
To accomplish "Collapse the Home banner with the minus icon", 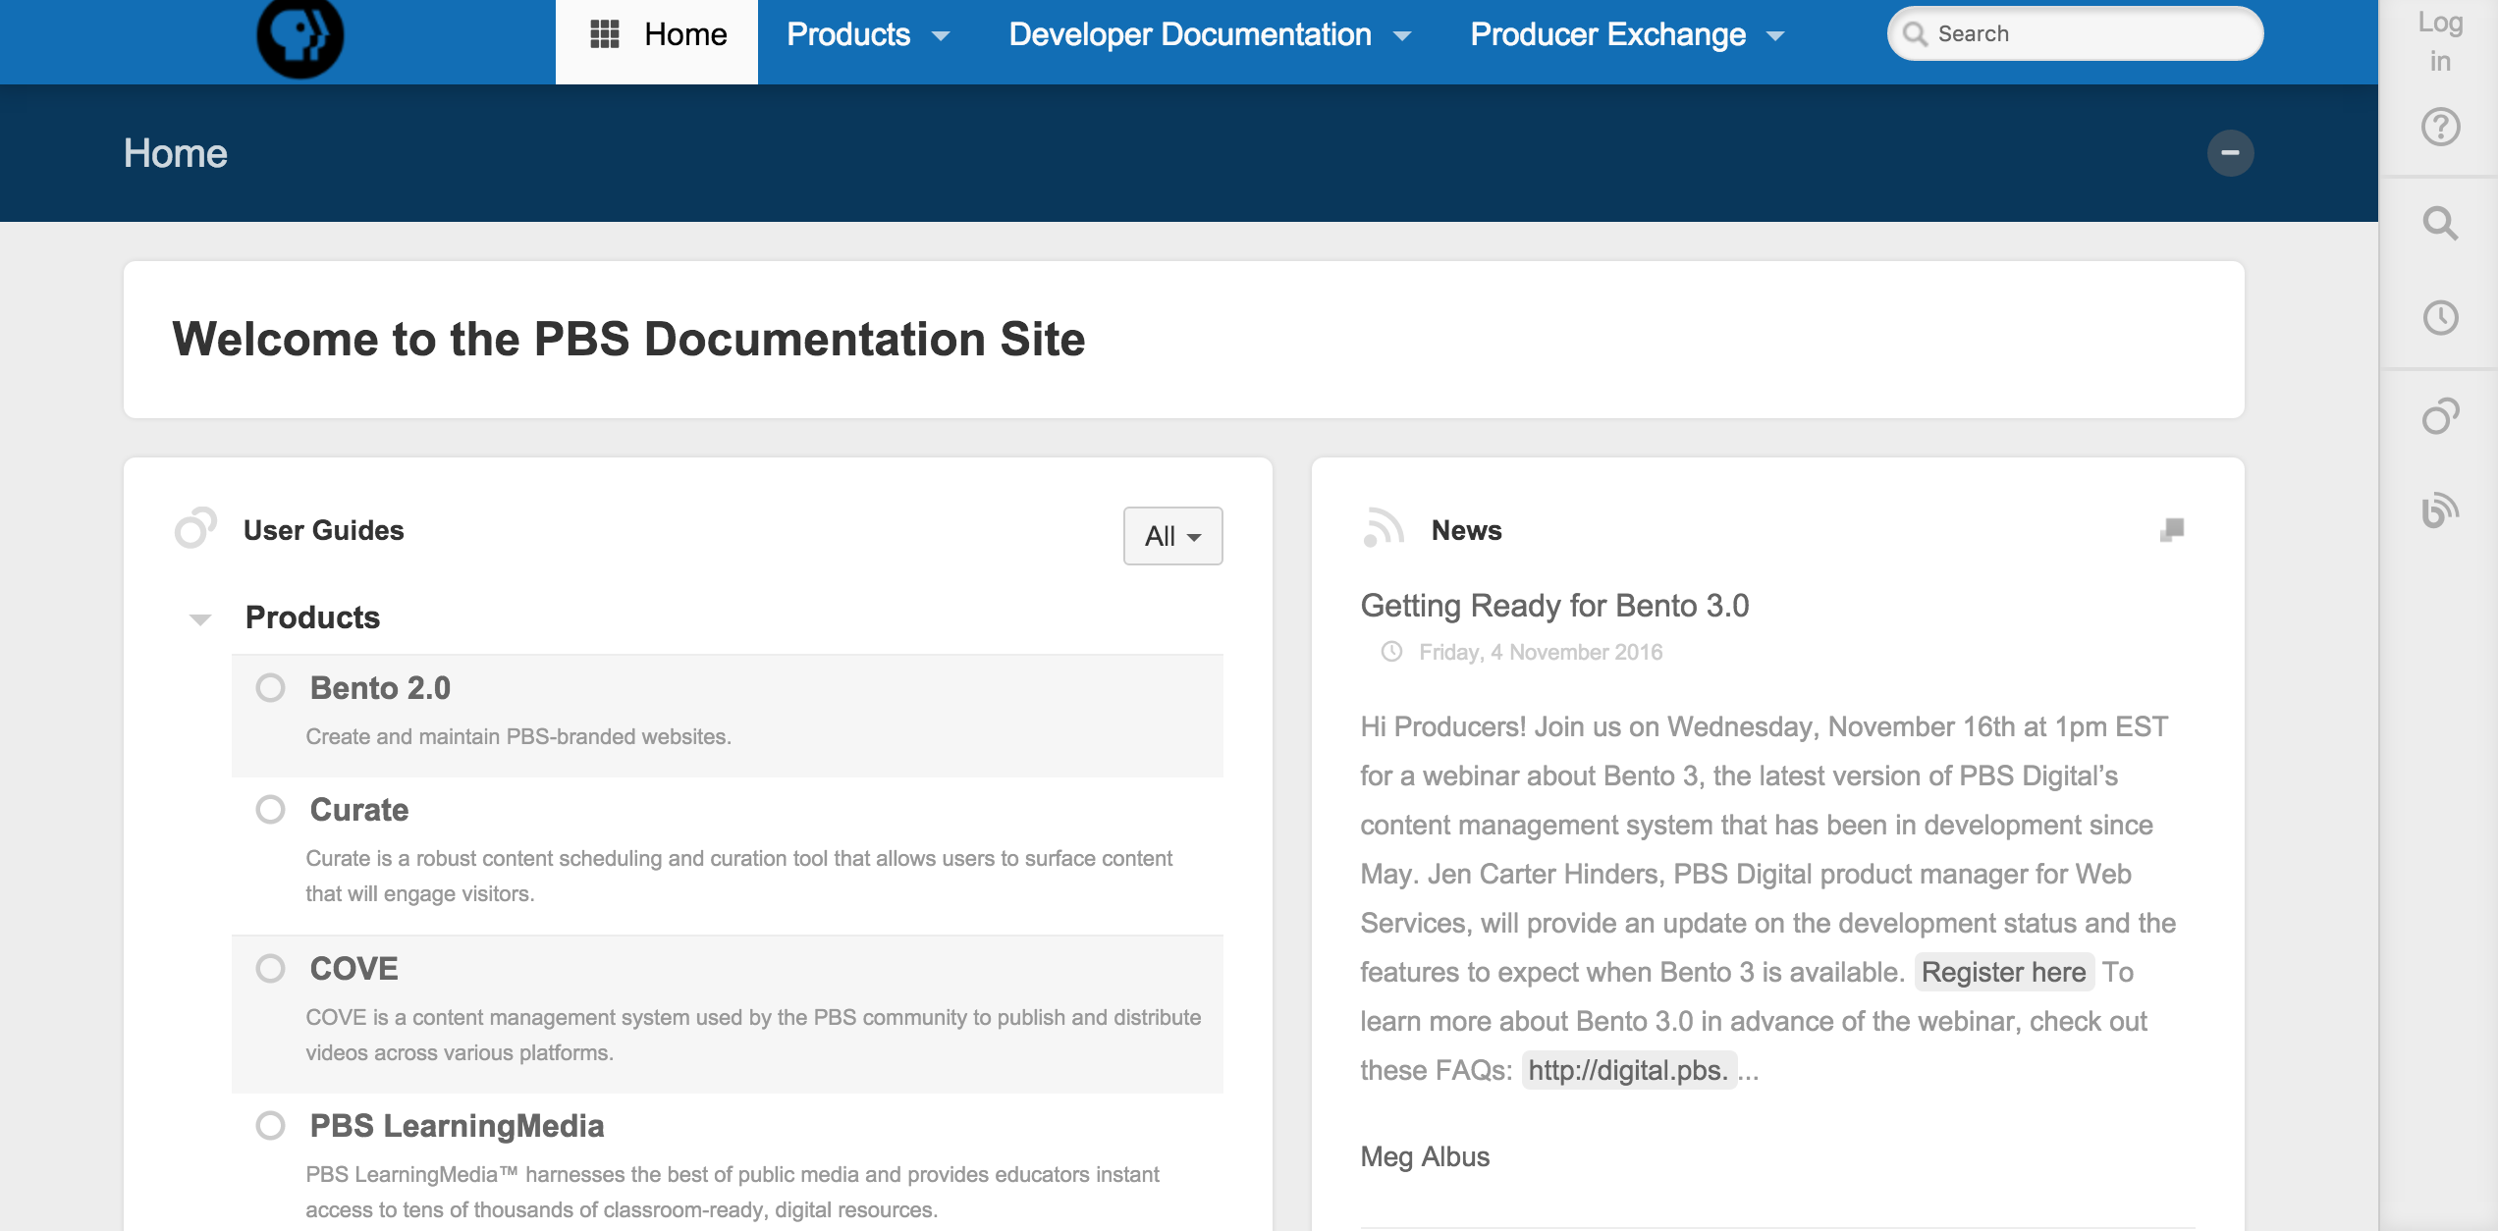I will 2230,153.
